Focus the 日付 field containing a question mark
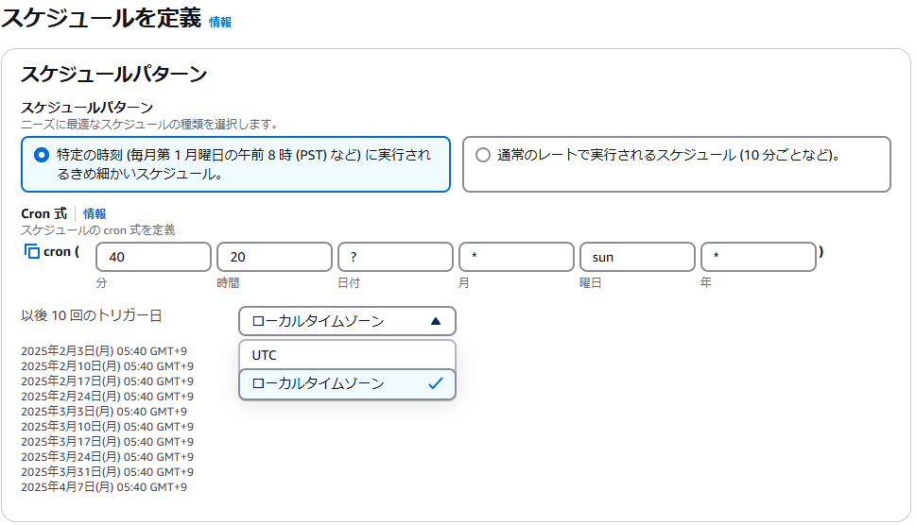The width and height of the screenshot is (916, 525). point(395,257)
